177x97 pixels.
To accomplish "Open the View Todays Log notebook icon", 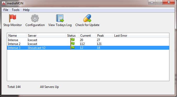I will (60, 18).
